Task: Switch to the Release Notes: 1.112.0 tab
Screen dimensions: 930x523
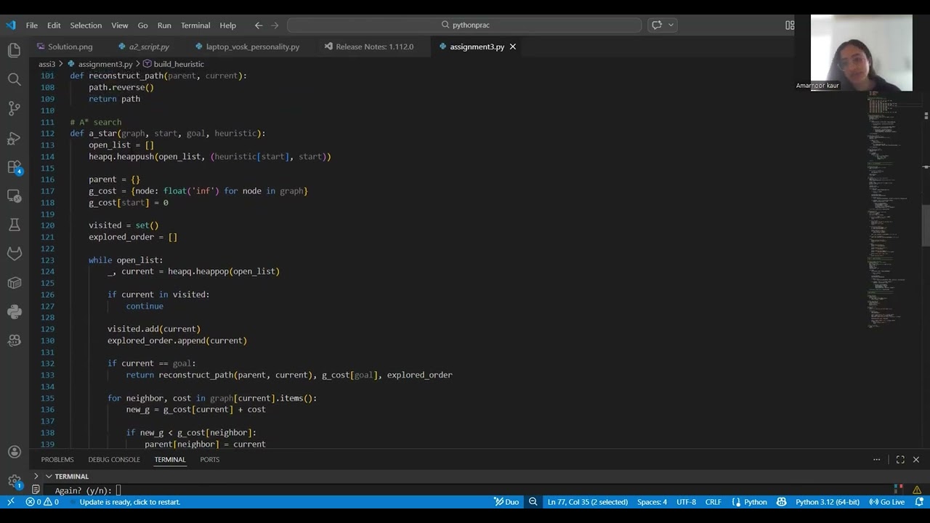Action: click(x=374, y=46)
